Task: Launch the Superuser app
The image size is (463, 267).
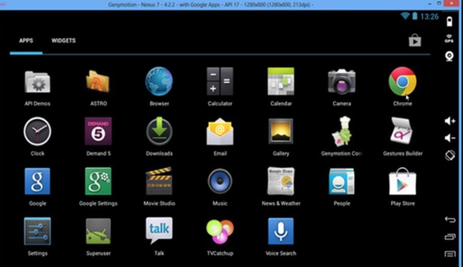Action: click(x=98, y=232)
